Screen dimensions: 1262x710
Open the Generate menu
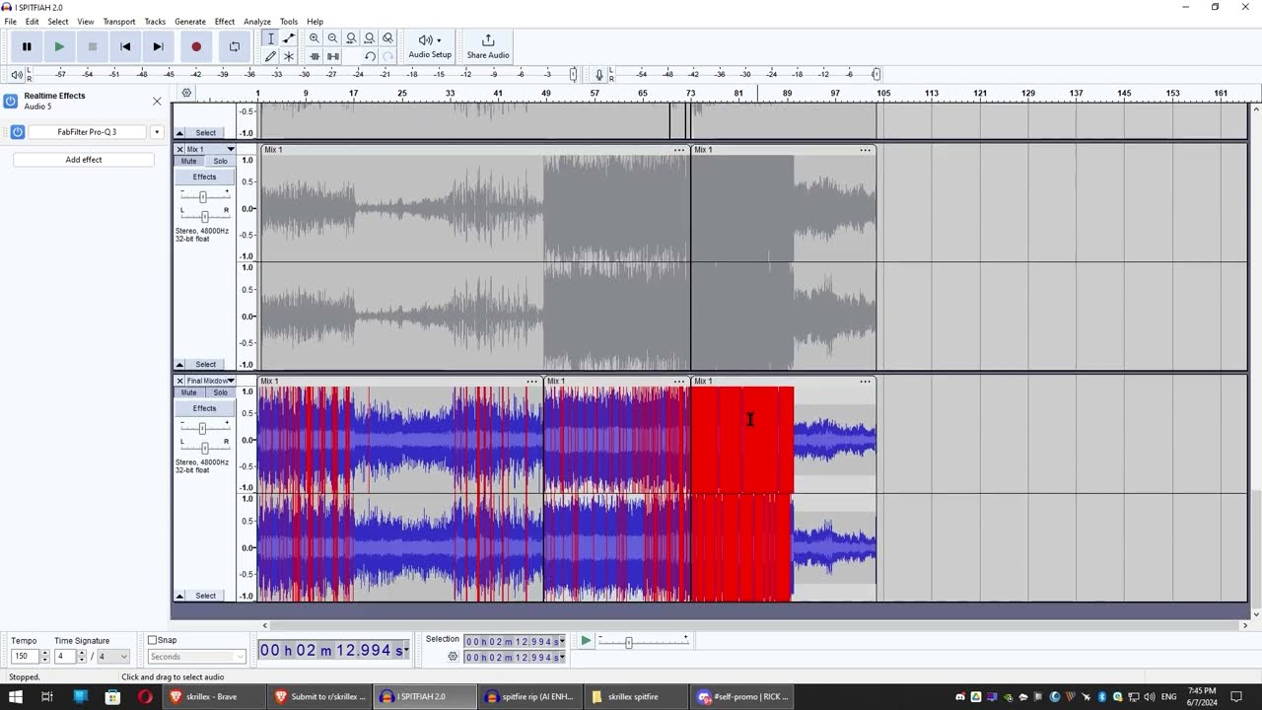pyautogui.click(x=190, y=22)
